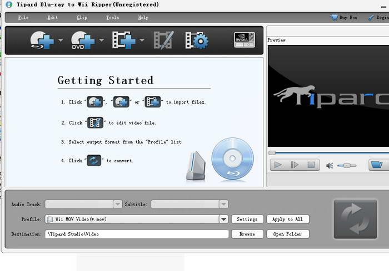The image size is (389, 271).
Task: Open the Audio Track dropdown
Action: (x=118, y=204)
